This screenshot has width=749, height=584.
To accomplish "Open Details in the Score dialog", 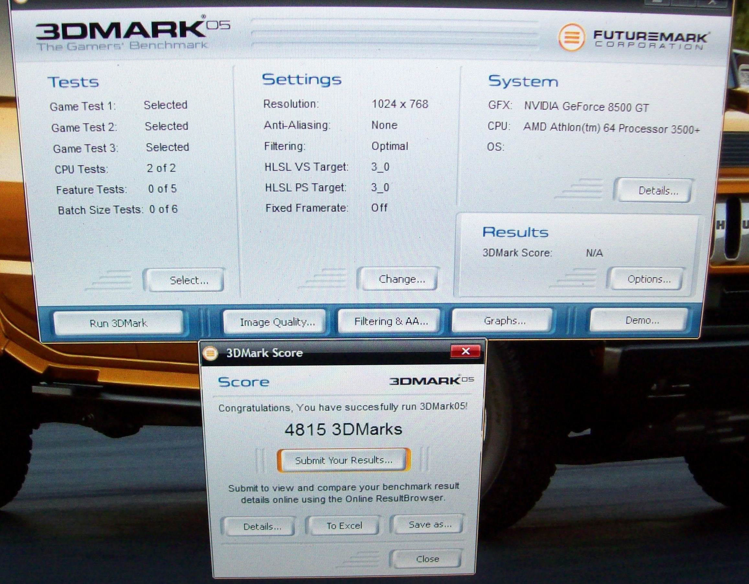I will pyautogui.click(x=262, y=526).
